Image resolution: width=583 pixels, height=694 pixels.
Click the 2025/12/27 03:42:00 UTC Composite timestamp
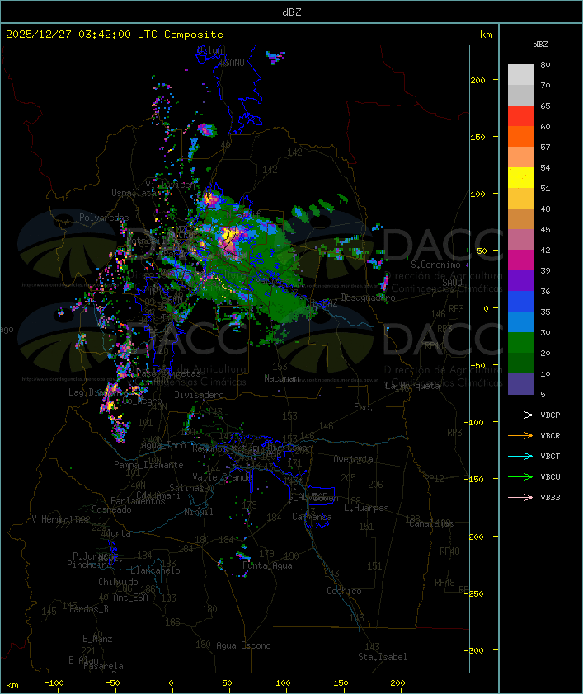point(115,35)
